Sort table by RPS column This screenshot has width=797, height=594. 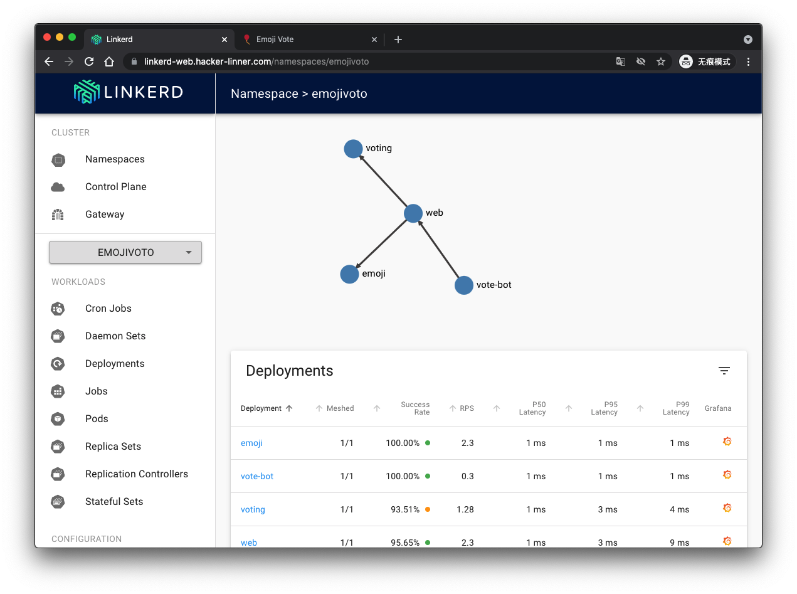click(462, 408)
